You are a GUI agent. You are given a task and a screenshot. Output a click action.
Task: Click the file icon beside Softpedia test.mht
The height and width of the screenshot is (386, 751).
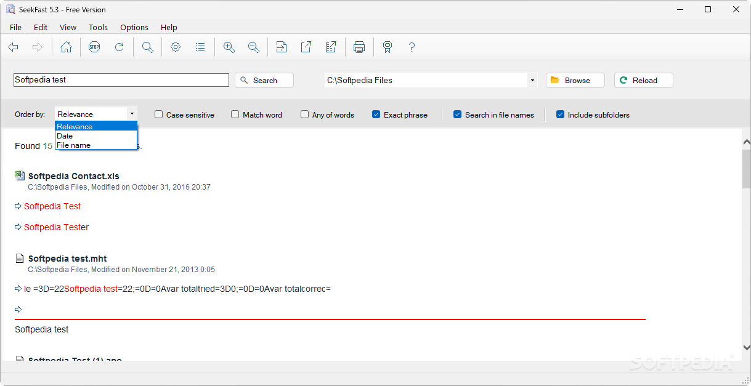click(x=20, y=259)
